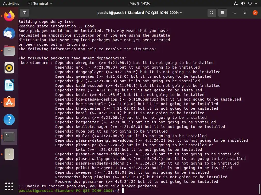
Task: Open the terminal hamburger menu
Action: [x=222, y=13]
